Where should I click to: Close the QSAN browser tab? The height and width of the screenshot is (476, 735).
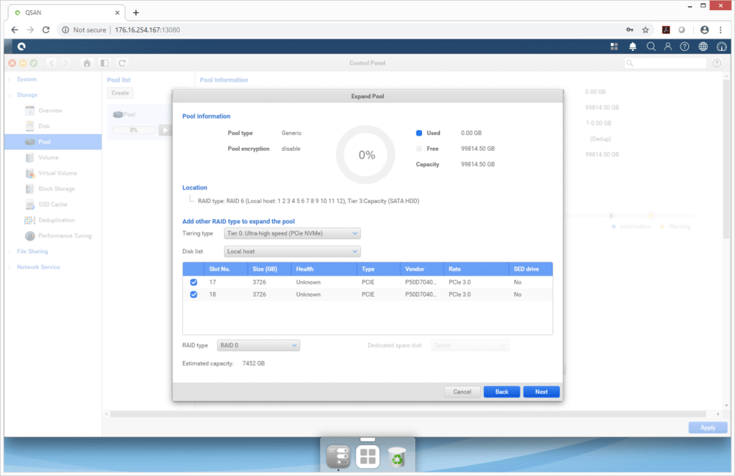click(117, 13)
